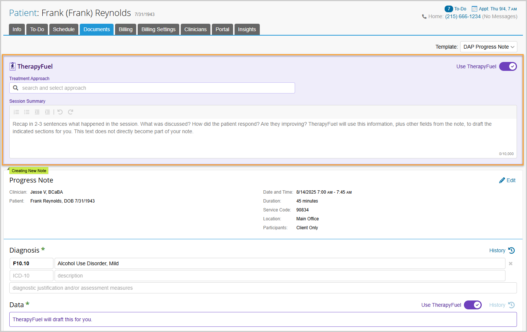Screen dimensions: 527x332
Task: Click the Creating New Note badge
Action: [x=29, y=171]
